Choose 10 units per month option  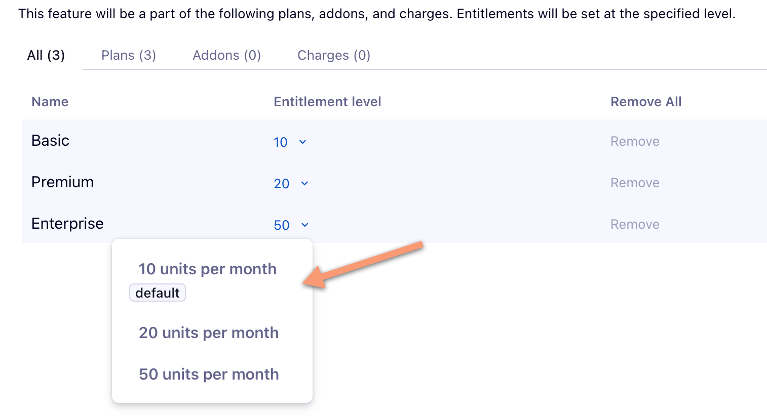(208, 269)
